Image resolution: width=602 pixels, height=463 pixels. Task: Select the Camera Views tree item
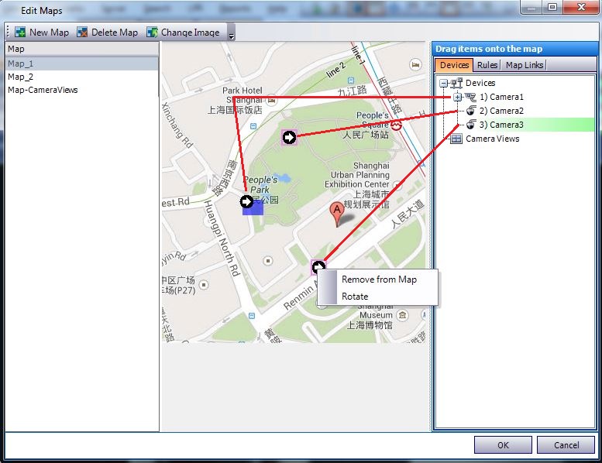pos(492,139)
